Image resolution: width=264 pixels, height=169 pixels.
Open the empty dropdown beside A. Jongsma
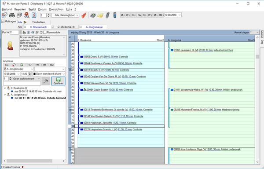63,69
